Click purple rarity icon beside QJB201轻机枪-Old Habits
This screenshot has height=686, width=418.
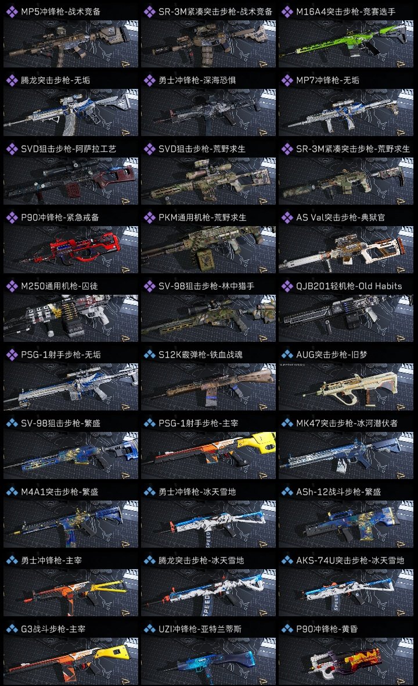[287, 286]
